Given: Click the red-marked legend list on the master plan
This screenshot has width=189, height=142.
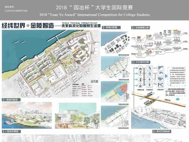Looking at the screenshot, I should [87, 90].
